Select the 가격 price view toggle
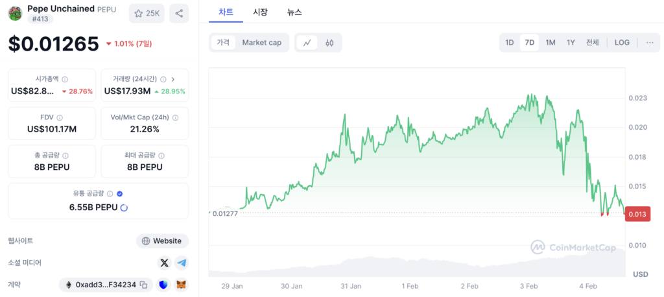 (223, 42)
